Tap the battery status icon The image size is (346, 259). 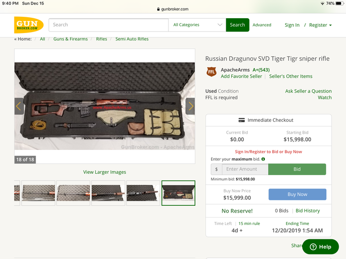(339, 3)
